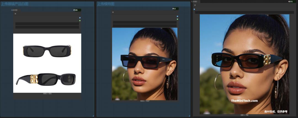This screenshot has height=118, width=298.
Task: Click the blue input socket on node #215
Action: point(194,9)
